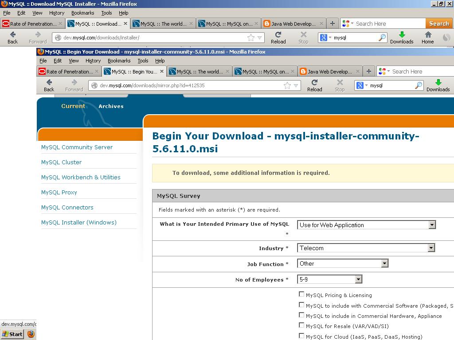
Task: Open MySQL Installer (Windows) link
Action: coord(79,222)
